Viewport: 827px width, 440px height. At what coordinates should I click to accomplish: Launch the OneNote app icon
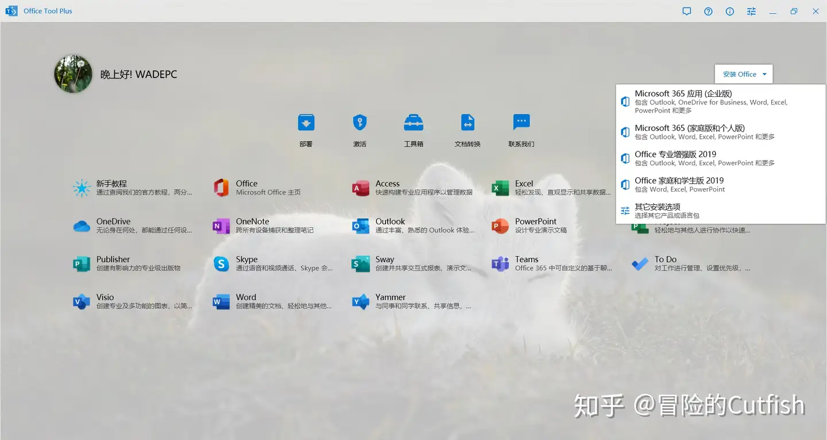tap(221, 226)
